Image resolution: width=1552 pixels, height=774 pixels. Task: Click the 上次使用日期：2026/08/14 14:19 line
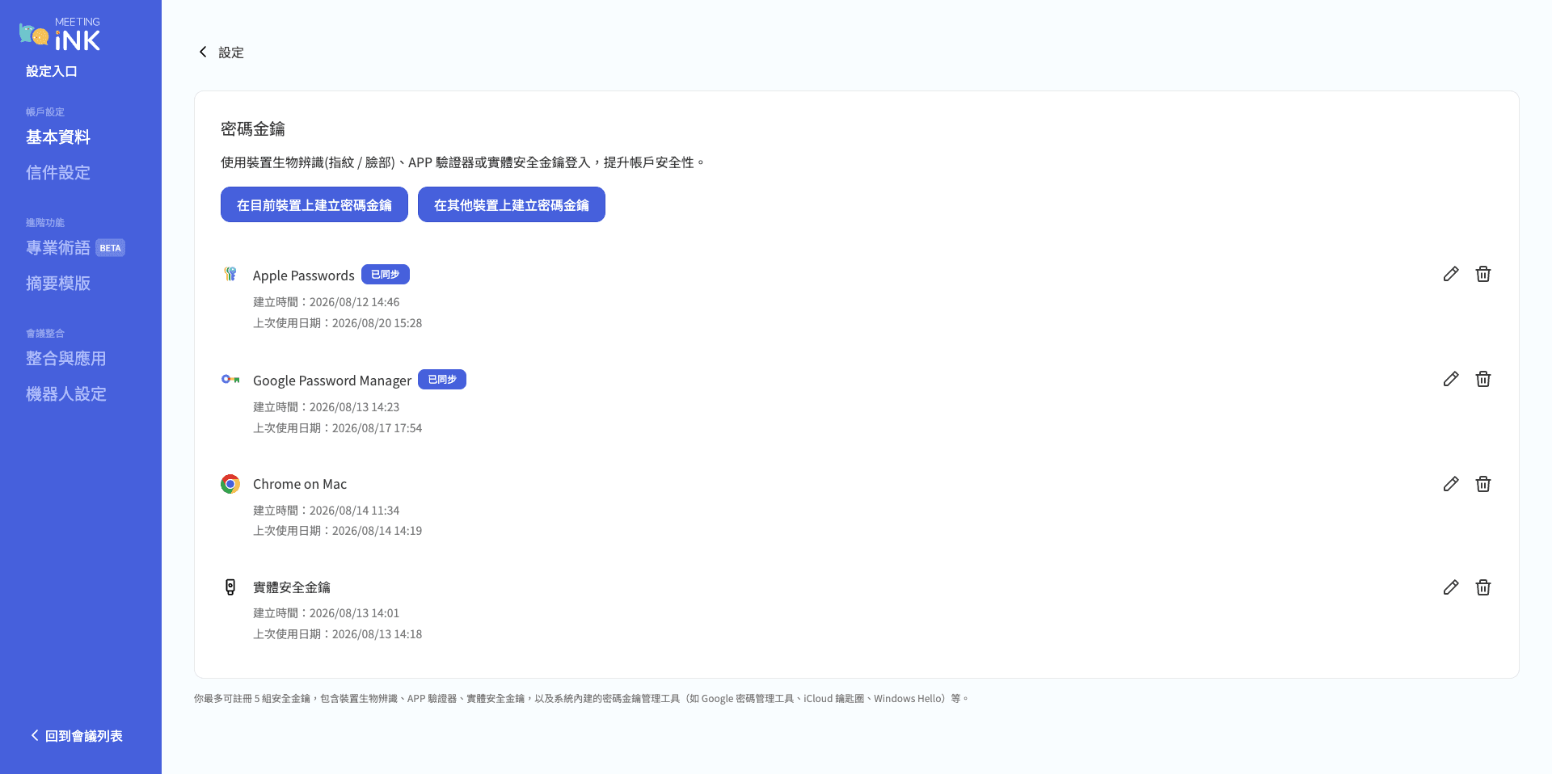(338, 531)
